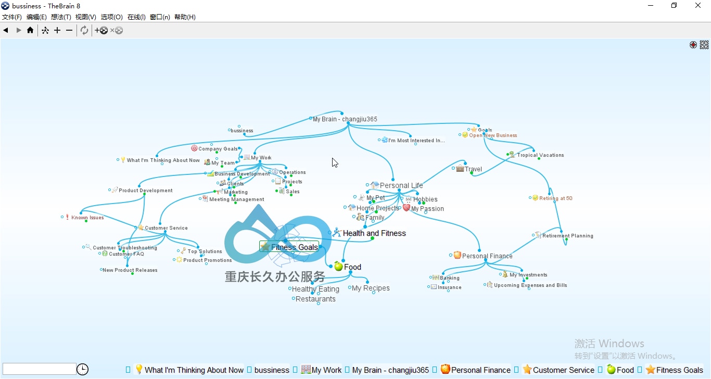
Task: Add a pin with the plus-pin icon
Action: tap(101, 30)
